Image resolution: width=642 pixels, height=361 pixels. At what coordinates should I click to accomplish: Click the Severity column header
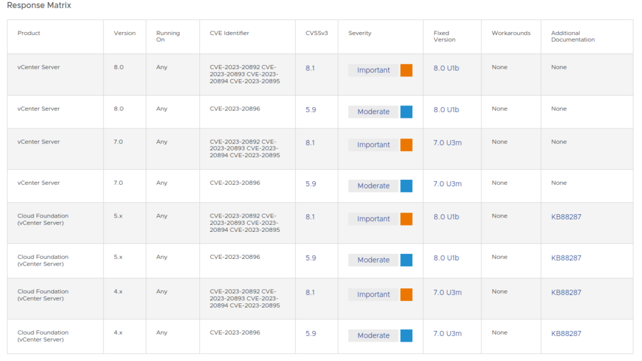pyautogui.click(x=360, y=33)
